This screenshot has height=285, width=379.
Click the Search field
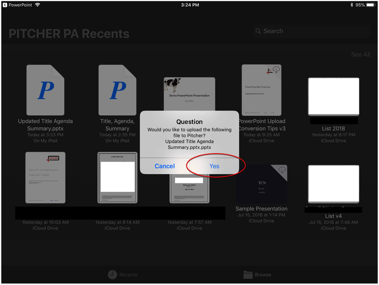click(311, 31)
